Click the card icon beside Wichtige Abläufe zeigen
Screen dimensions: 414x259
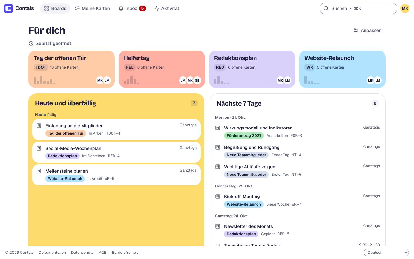pyautogui.click(x=218, y=167)
